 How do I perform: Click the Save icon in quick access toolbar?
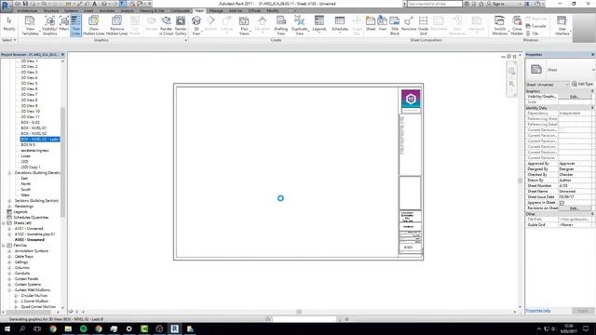coord(25,4)
